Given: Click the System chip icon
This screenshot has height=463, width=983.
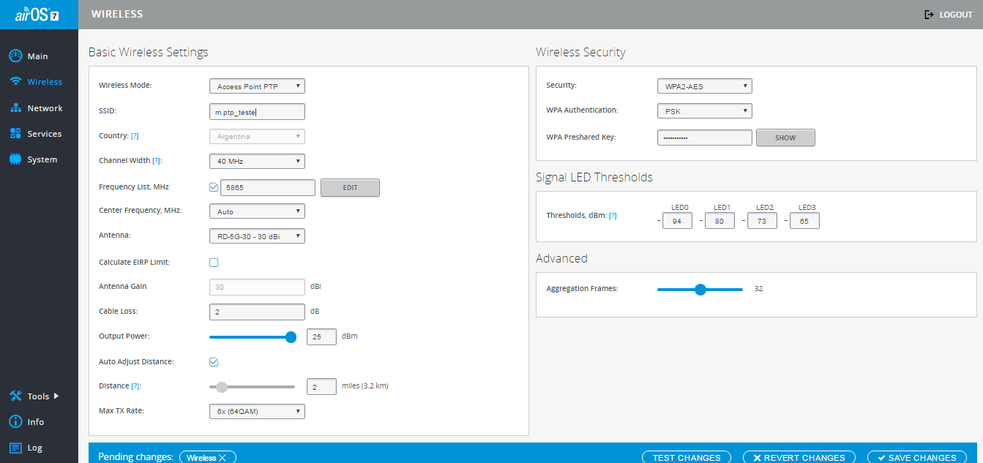Looking at the screenshot, I should coord(15,159).
